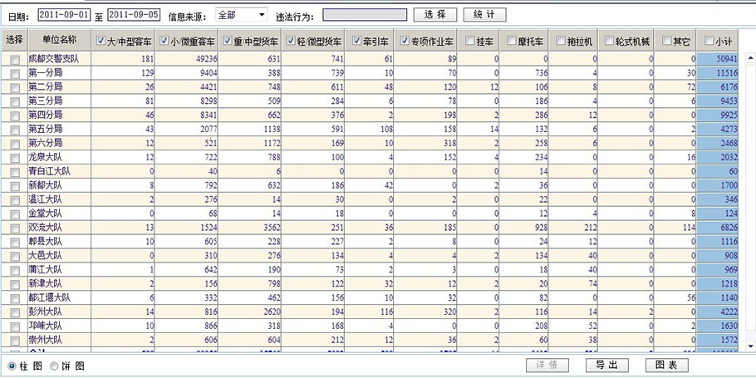The width and height of the screenshot is (756, 378).
Task: Select the 郫县大队 row checkbox
Action: point(15,242)
